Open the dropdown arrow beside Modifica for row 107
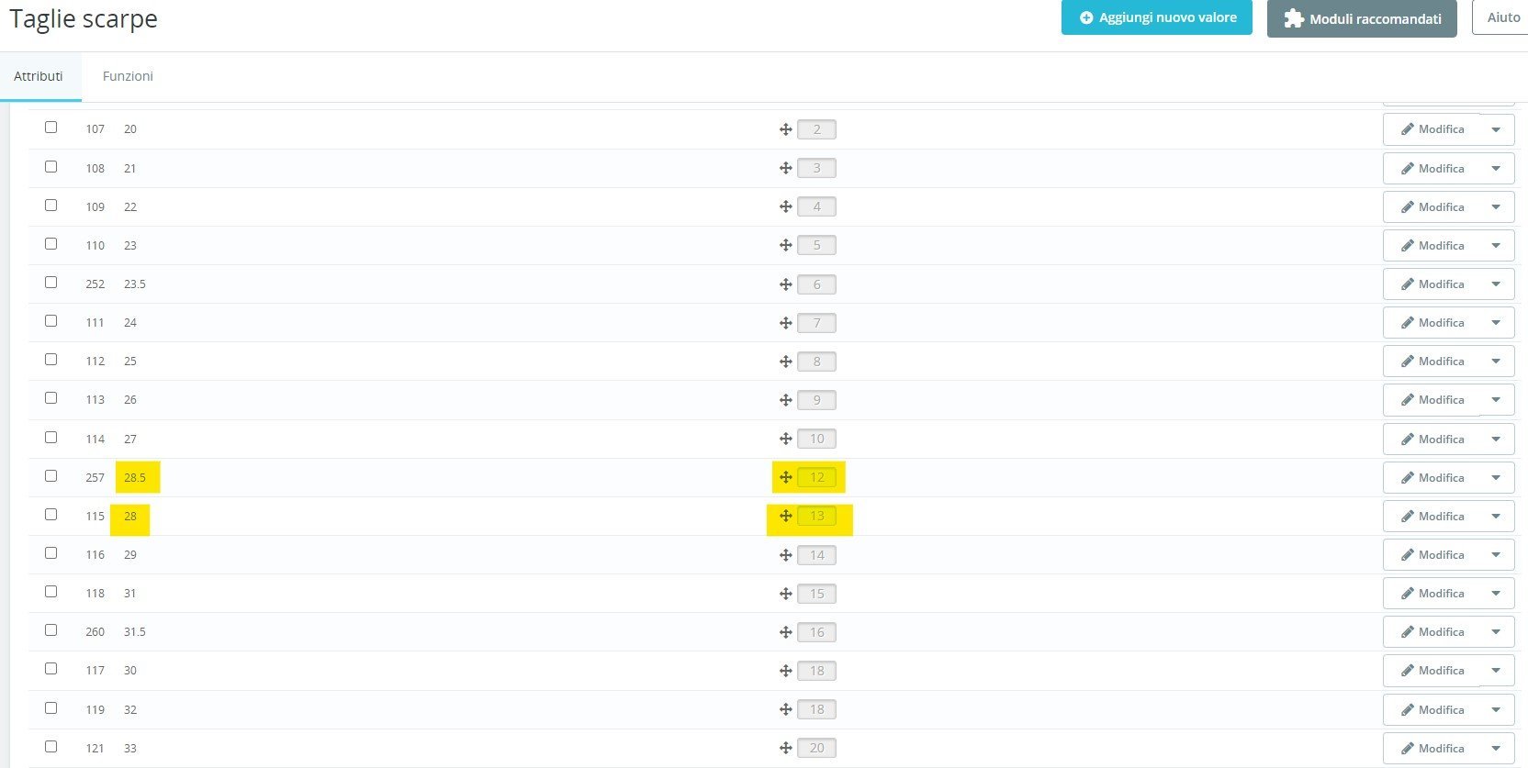This screenshot has width=1528, height=768. pyautogui.click(x=1496, y=129)
